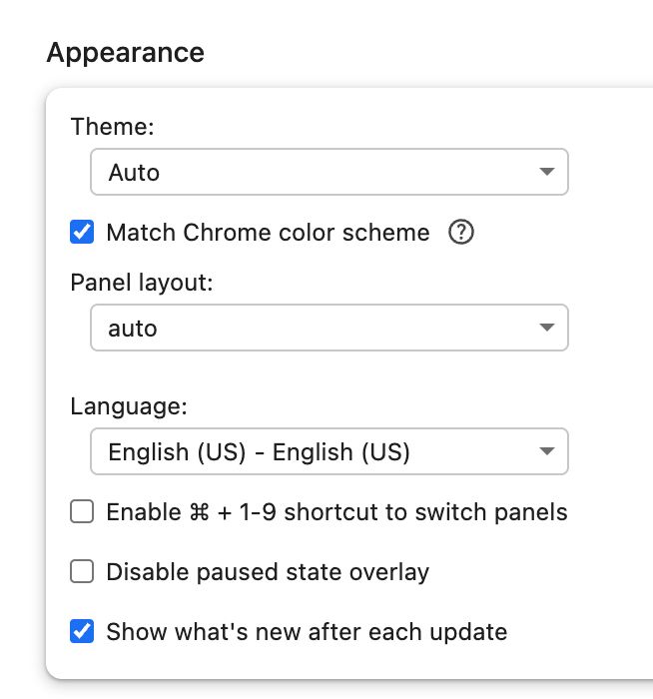Image resolution: width=653 pixels, height=699 pixels.
Task: Click the 'Language:' field label
Action: click(x=129, y=406)
